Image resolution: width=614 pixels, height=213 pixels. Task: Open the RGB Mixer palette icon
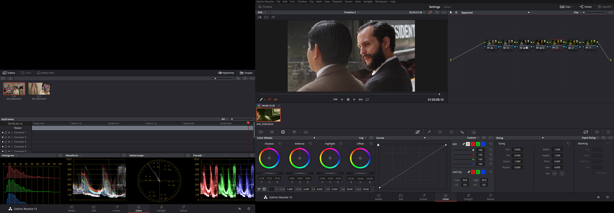point(294,132)
